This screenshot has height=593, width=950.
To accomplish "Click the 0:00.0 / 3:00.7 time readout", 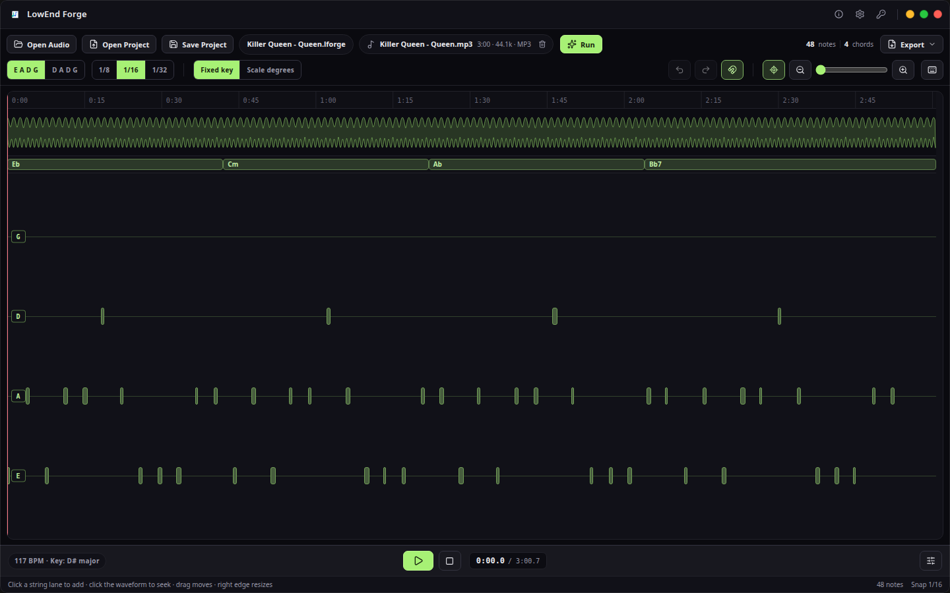I will click(507, 561).
